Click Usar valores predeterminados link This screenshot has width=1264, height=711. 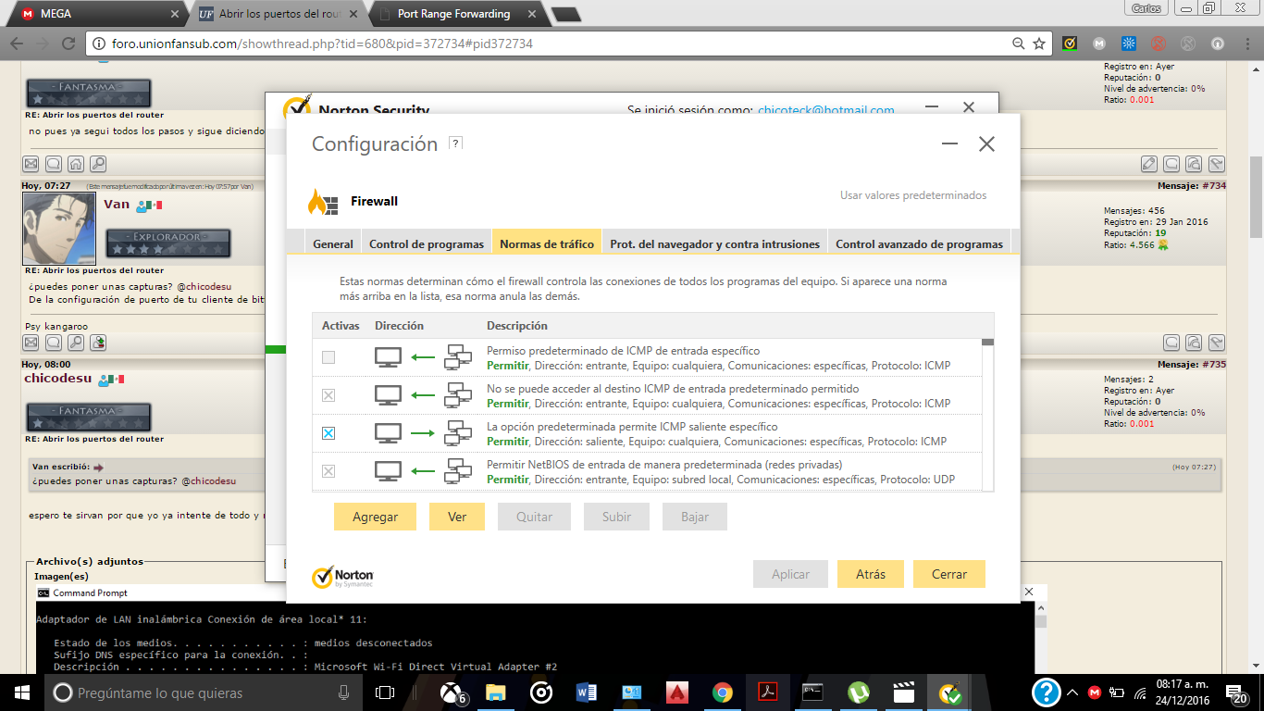tap(913, 195)
